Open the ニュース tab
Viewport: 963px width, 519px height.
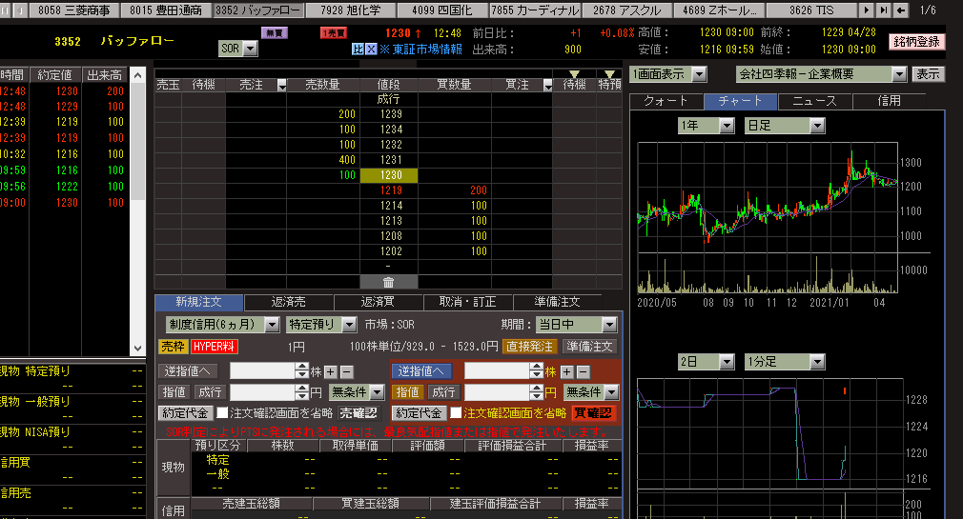pos(813,101)
